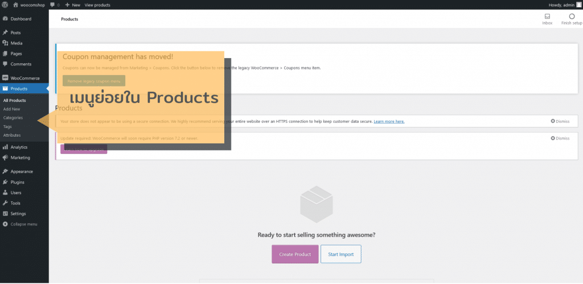Open the WooCommerce menu item
583x284 pixels.
point(25,78)
